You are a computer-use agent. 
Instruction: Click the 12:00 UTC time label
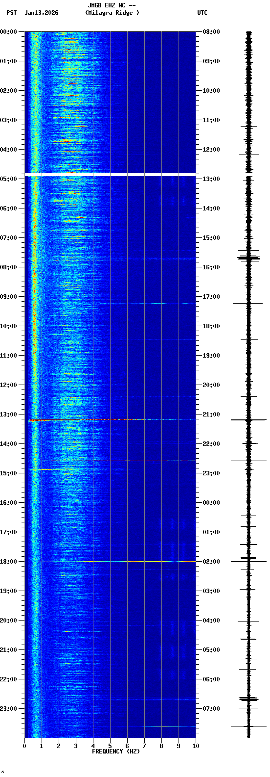(x=211, y=150)
